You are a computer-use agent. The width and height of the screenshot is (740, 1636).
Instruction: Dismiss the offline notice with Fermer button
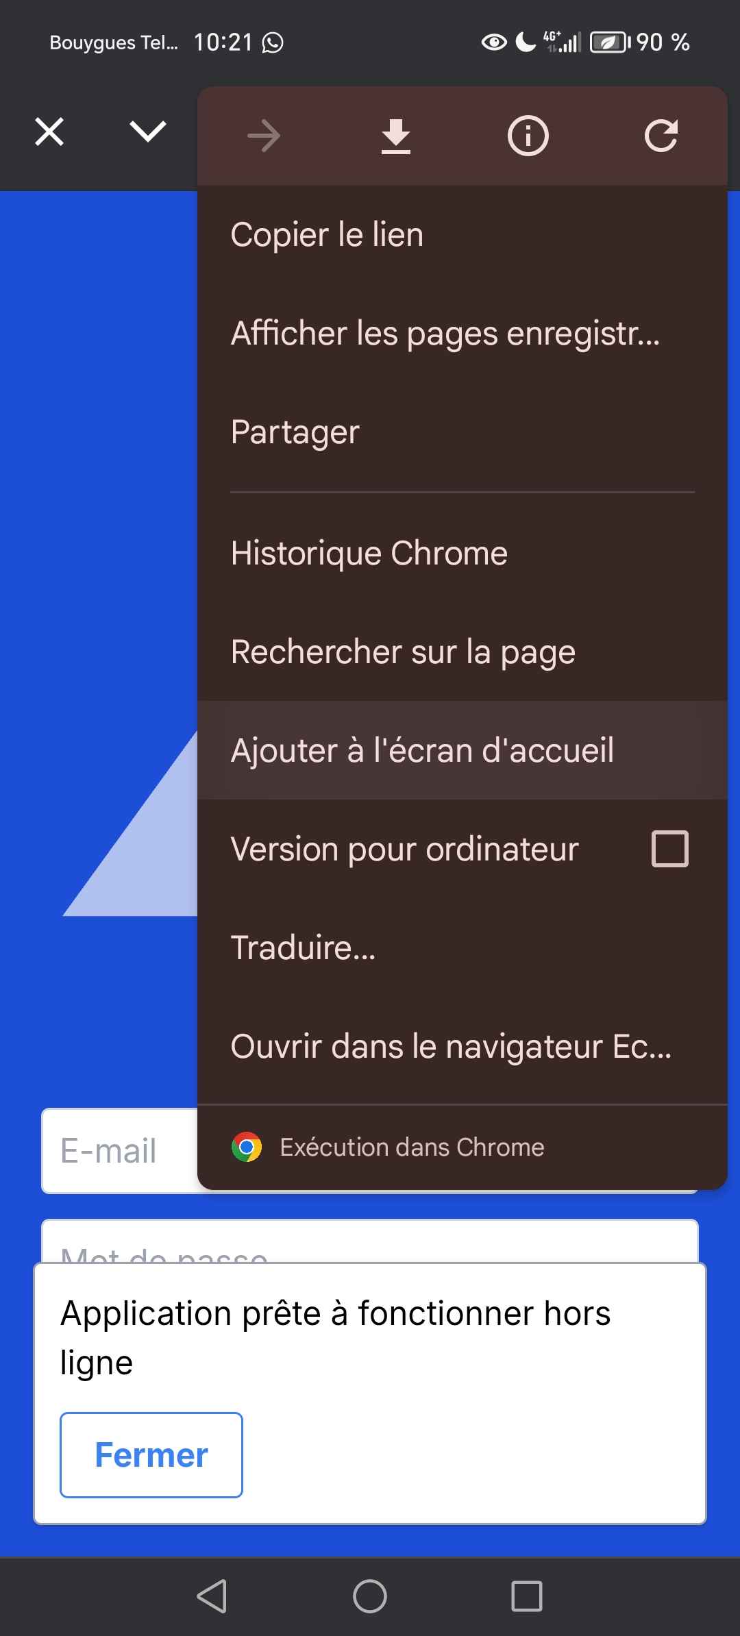[151, 1455]
